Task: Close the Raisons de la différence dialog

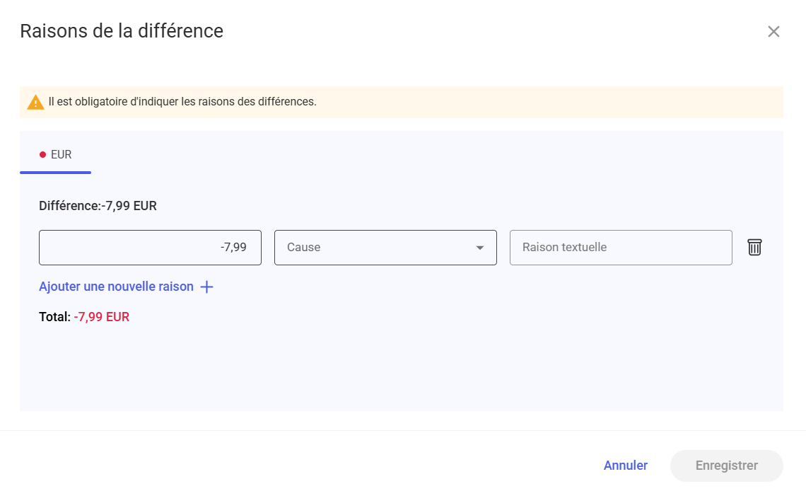Action: coord(773,32)
